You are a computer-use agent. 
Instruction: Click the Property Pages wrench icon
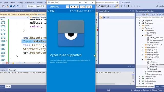[x=108, y=17]
